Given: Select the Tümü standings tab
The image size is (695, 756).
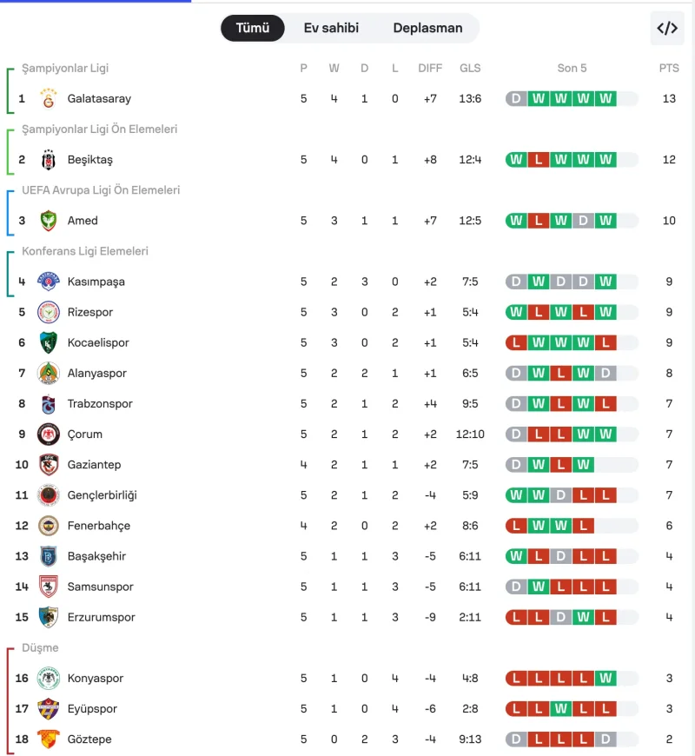Looking at the screenshot, I should click(x=253, y=28).
